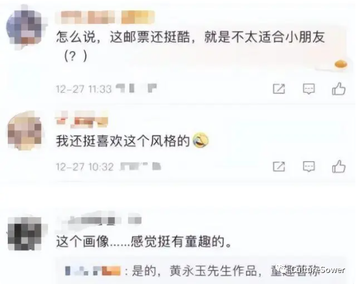This screenshot has width=356, height=284.
Task: Open second commenter's blurred username
Action: click(82, 119)
